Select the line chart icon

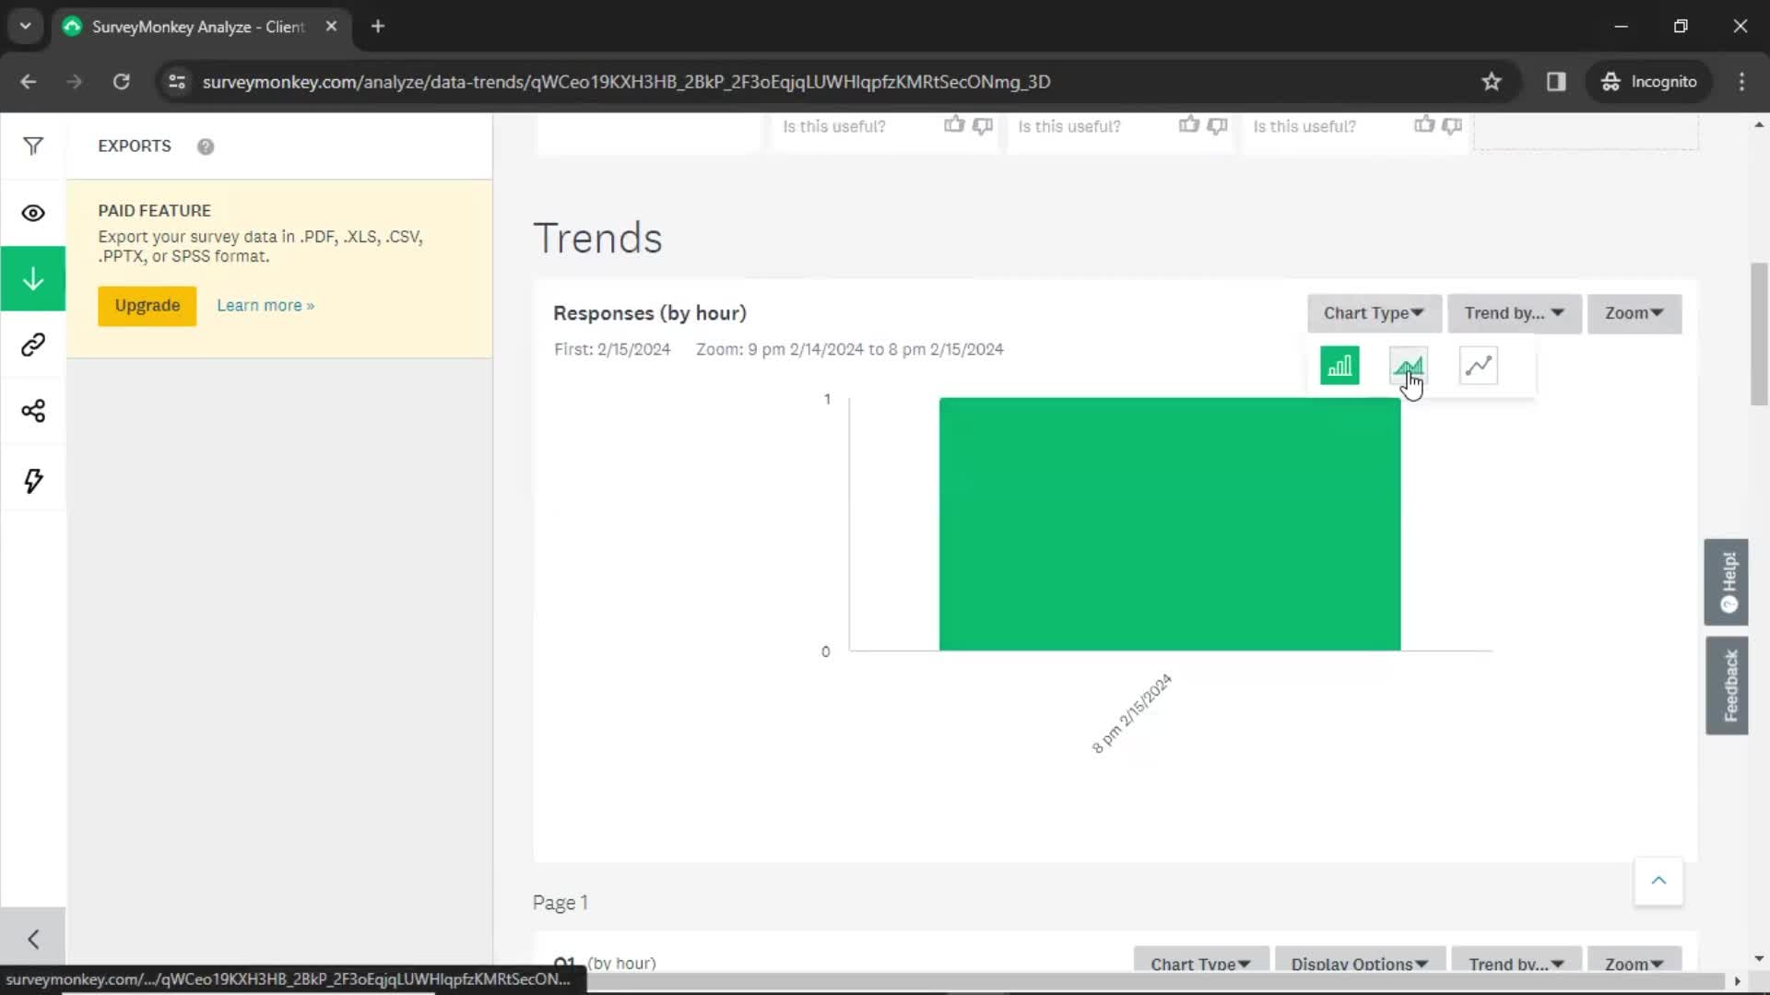pyautogui.click(x=1479, y=366)
